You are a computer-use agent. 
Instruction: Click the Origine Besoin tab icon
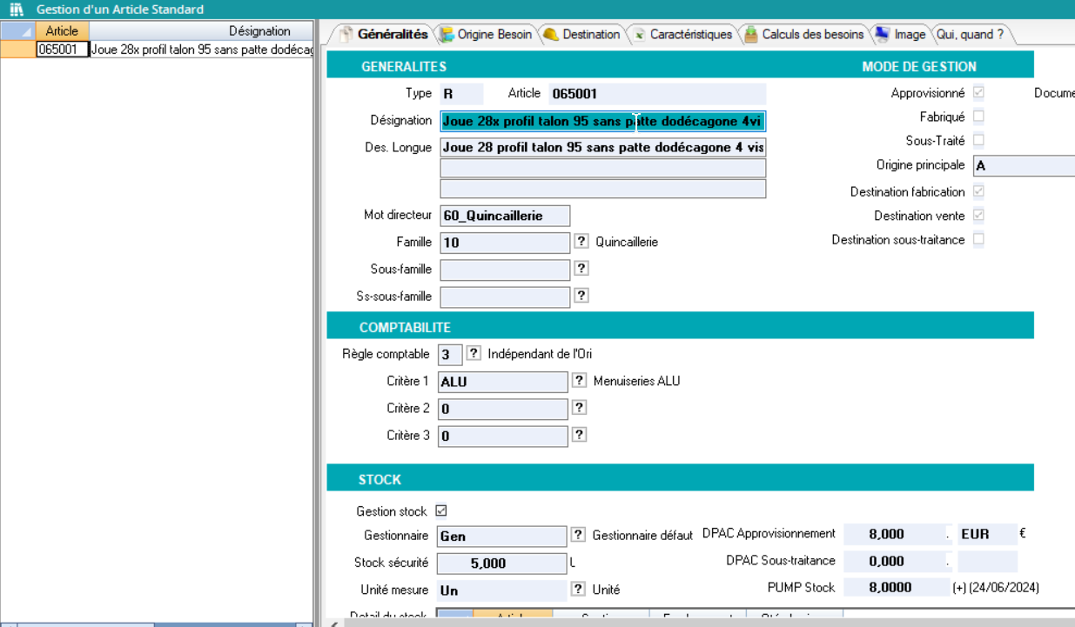447,35
